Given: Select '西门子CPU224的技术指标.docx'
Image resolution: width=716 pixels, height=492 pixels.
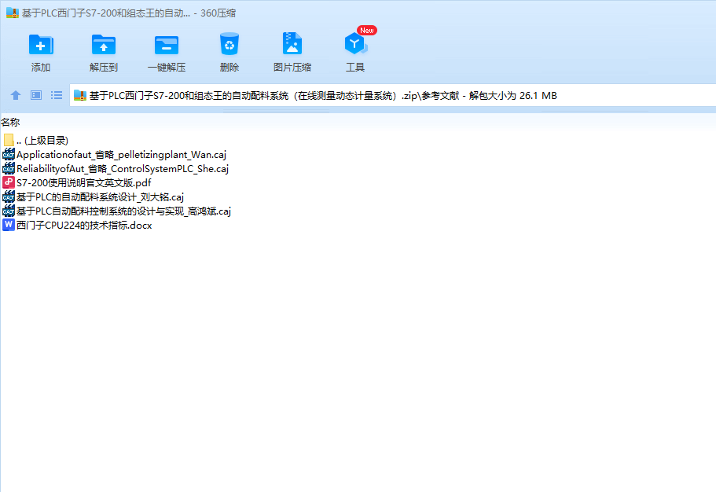Looking at the screenshot, I should coord(84,226).
